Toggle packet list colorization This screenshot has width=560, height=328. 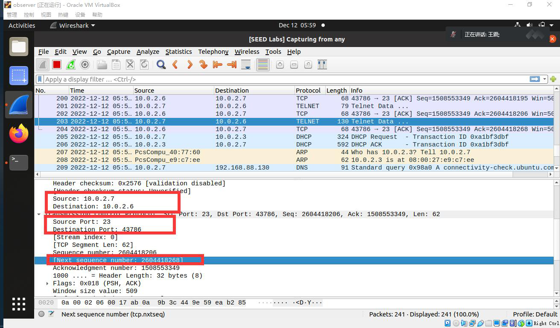(262, 64)
